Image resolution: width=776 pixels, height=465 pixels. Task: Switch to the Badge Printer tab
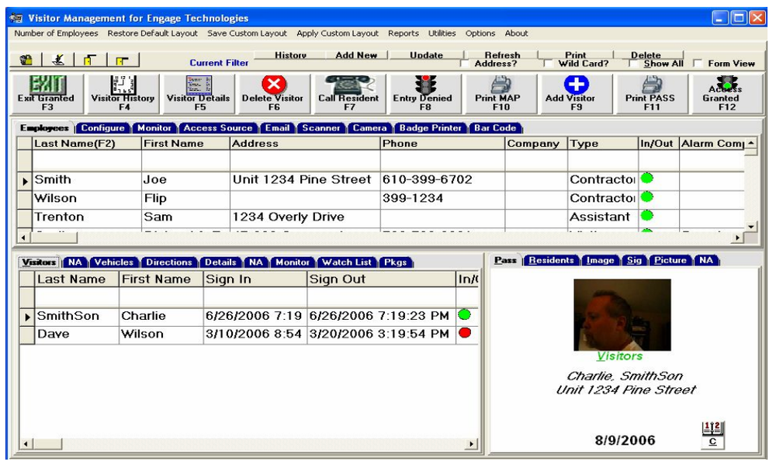431,128
